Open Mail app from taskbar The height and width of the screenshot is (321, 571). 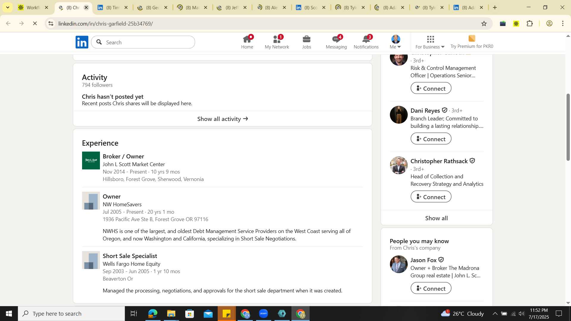(208, 314)
